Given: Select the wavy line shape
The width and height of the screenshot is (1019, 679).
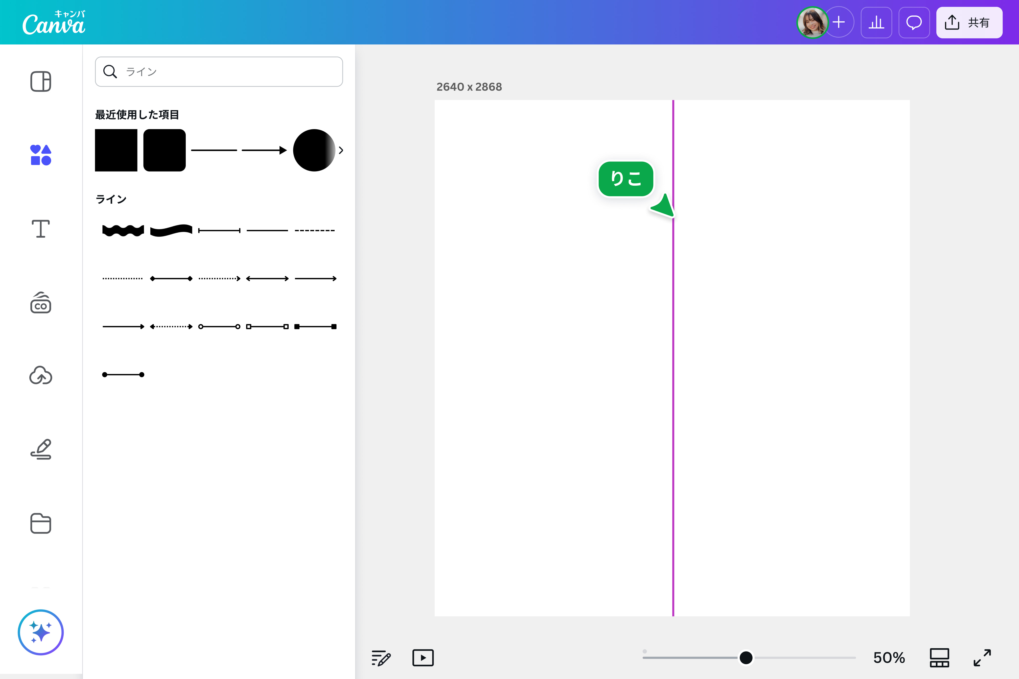Looking at the screenshot, I should [x=123, y=230].
